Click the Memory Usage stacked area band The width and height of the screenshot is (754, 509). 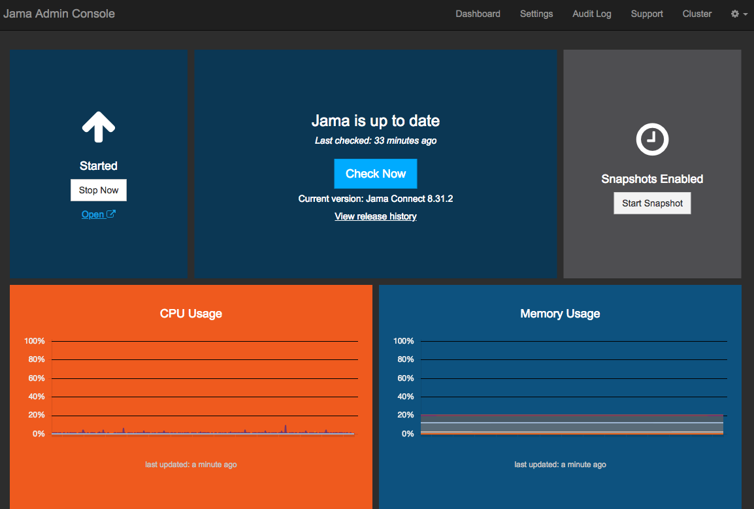572,424
